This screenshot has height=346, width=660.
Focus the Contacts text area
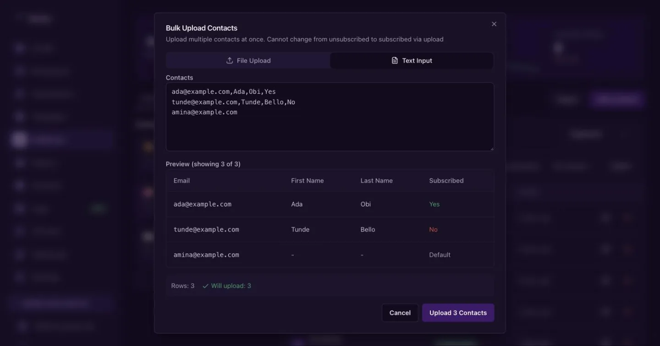point(330,117)
